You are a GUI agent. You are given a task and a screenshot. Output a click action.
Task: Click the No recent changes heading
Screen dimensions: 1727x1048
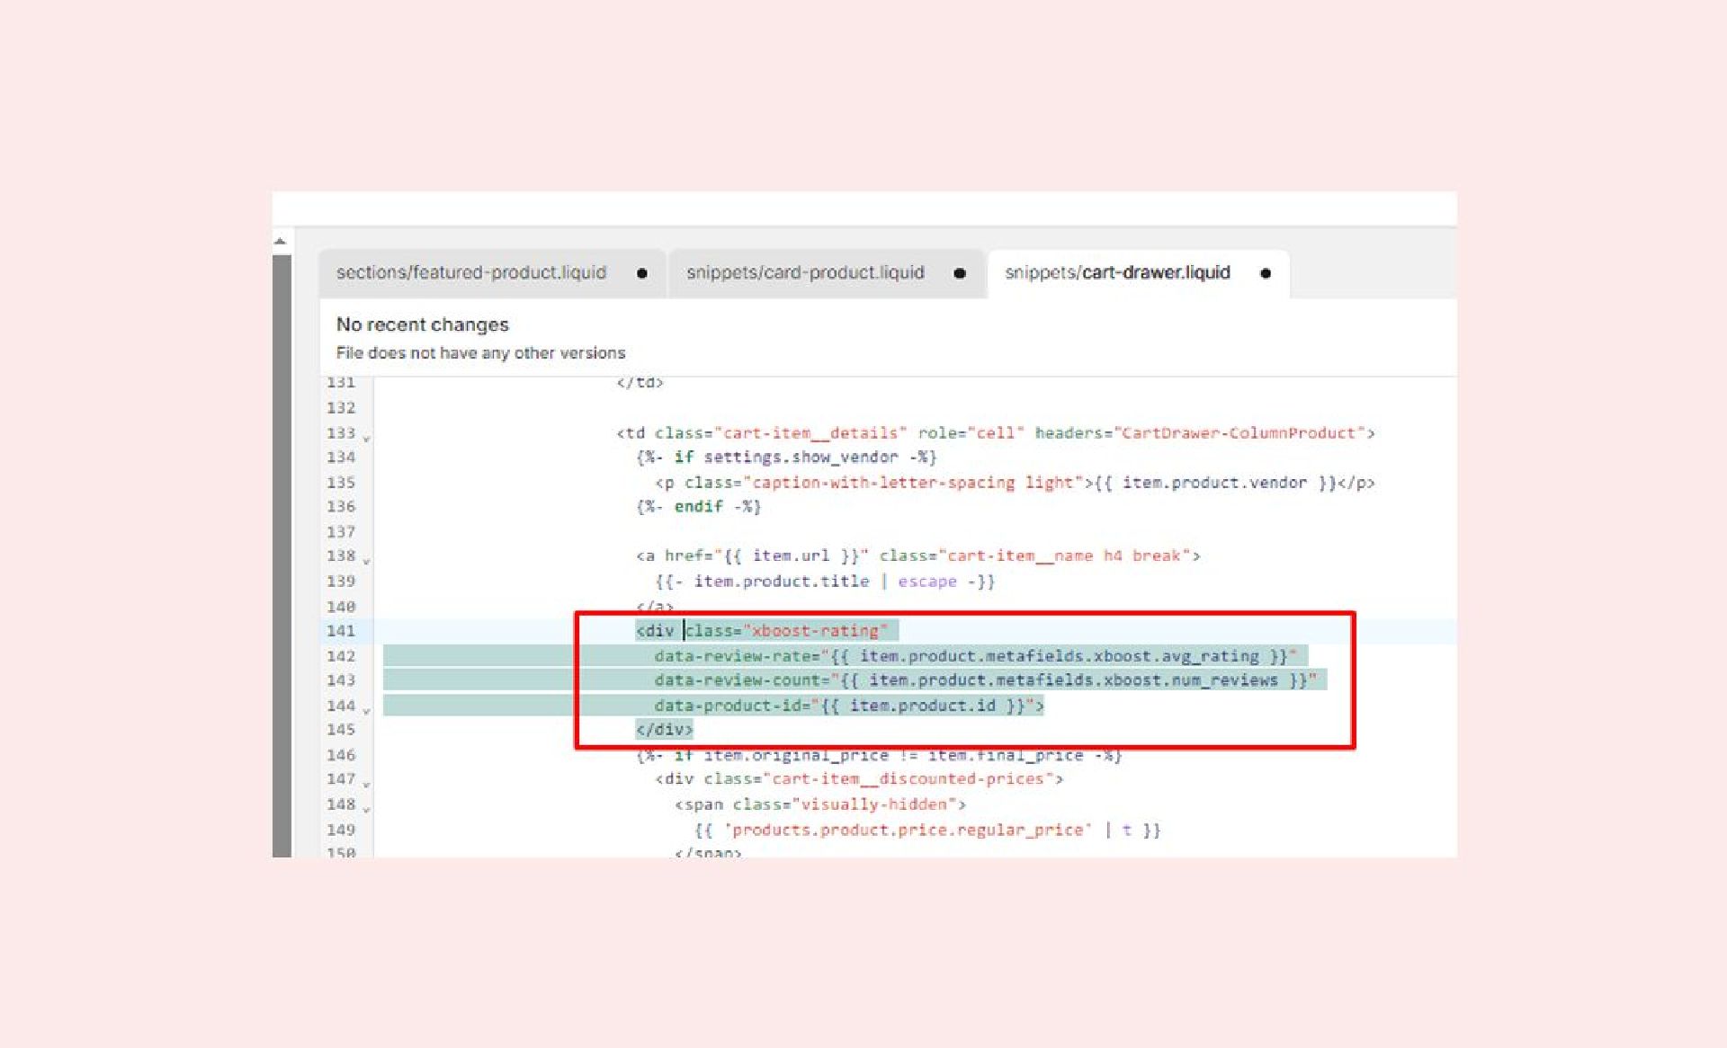(422, 324)
